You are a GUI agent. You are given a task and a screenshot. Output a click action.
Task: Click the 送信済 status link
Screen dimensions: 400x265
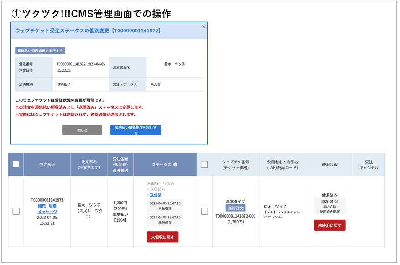click(156, 195)
